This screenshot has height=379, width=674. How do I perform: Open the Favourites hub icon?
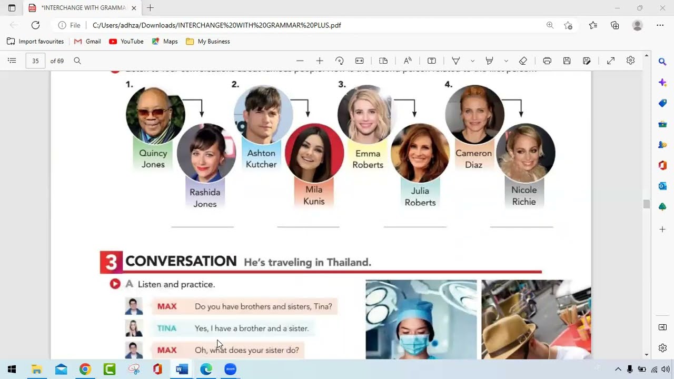coord(593,25)
